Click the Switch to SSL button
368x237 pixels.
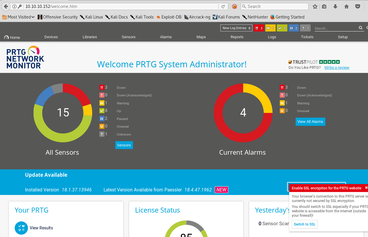[x=304, y=224]
